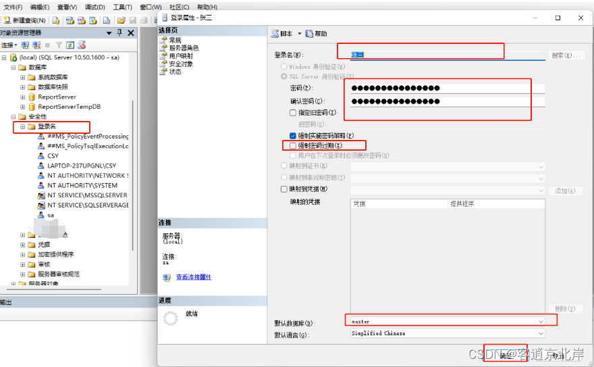The image size is (594, 367).
Task: Toggle user must change password at next login
Action: point(293,155)
